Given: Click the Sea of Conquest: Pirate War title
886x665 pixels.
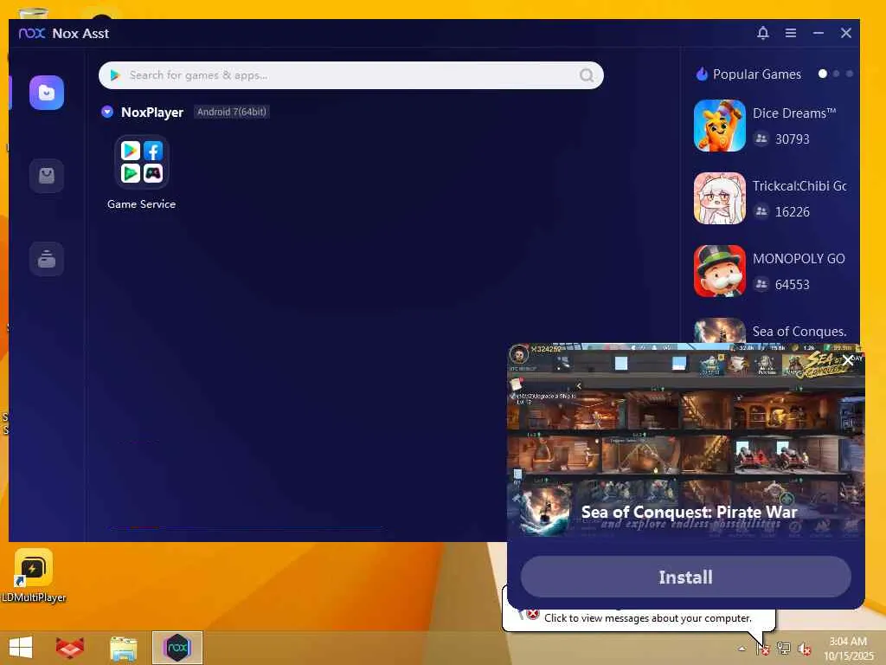Looking at the screenshot, I should 689,512.
